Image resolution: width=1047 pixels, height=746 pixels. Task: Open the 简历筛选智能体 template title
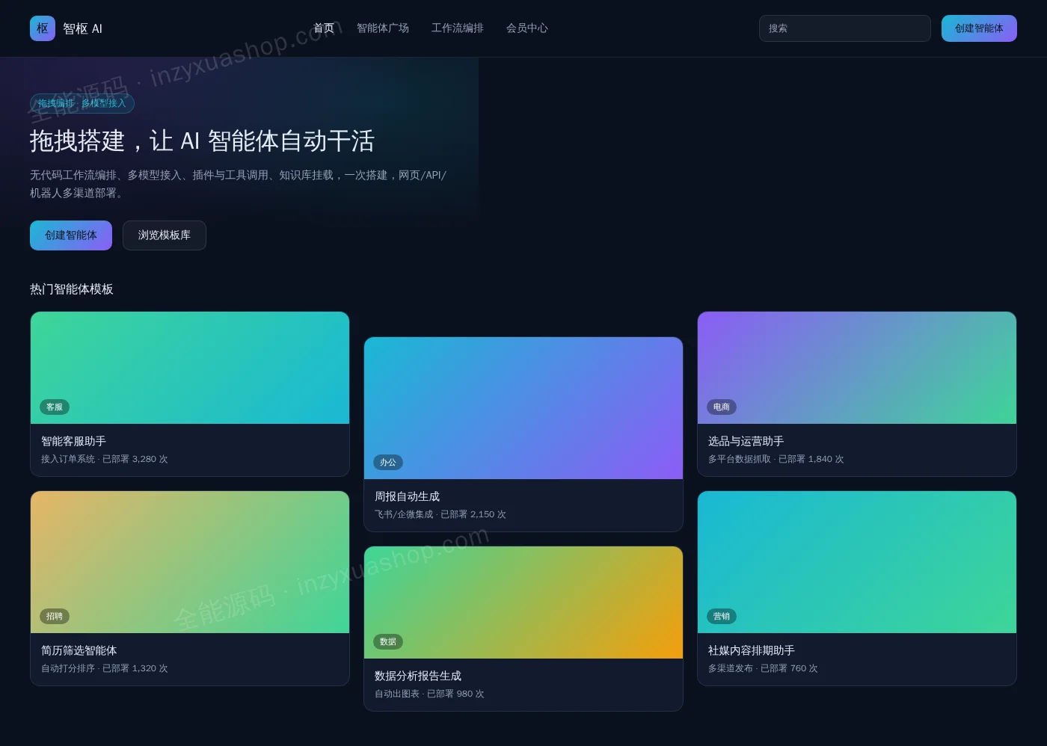point(79,650)
